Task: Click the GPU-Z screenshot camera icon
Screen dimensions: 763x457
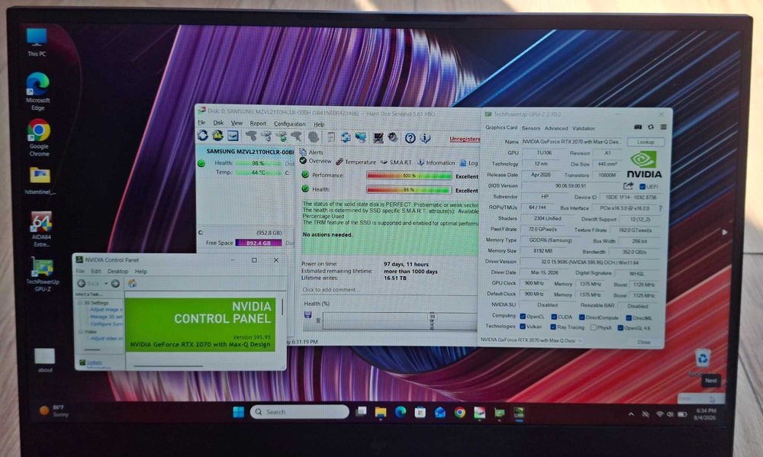Action: tap(638, 127)
